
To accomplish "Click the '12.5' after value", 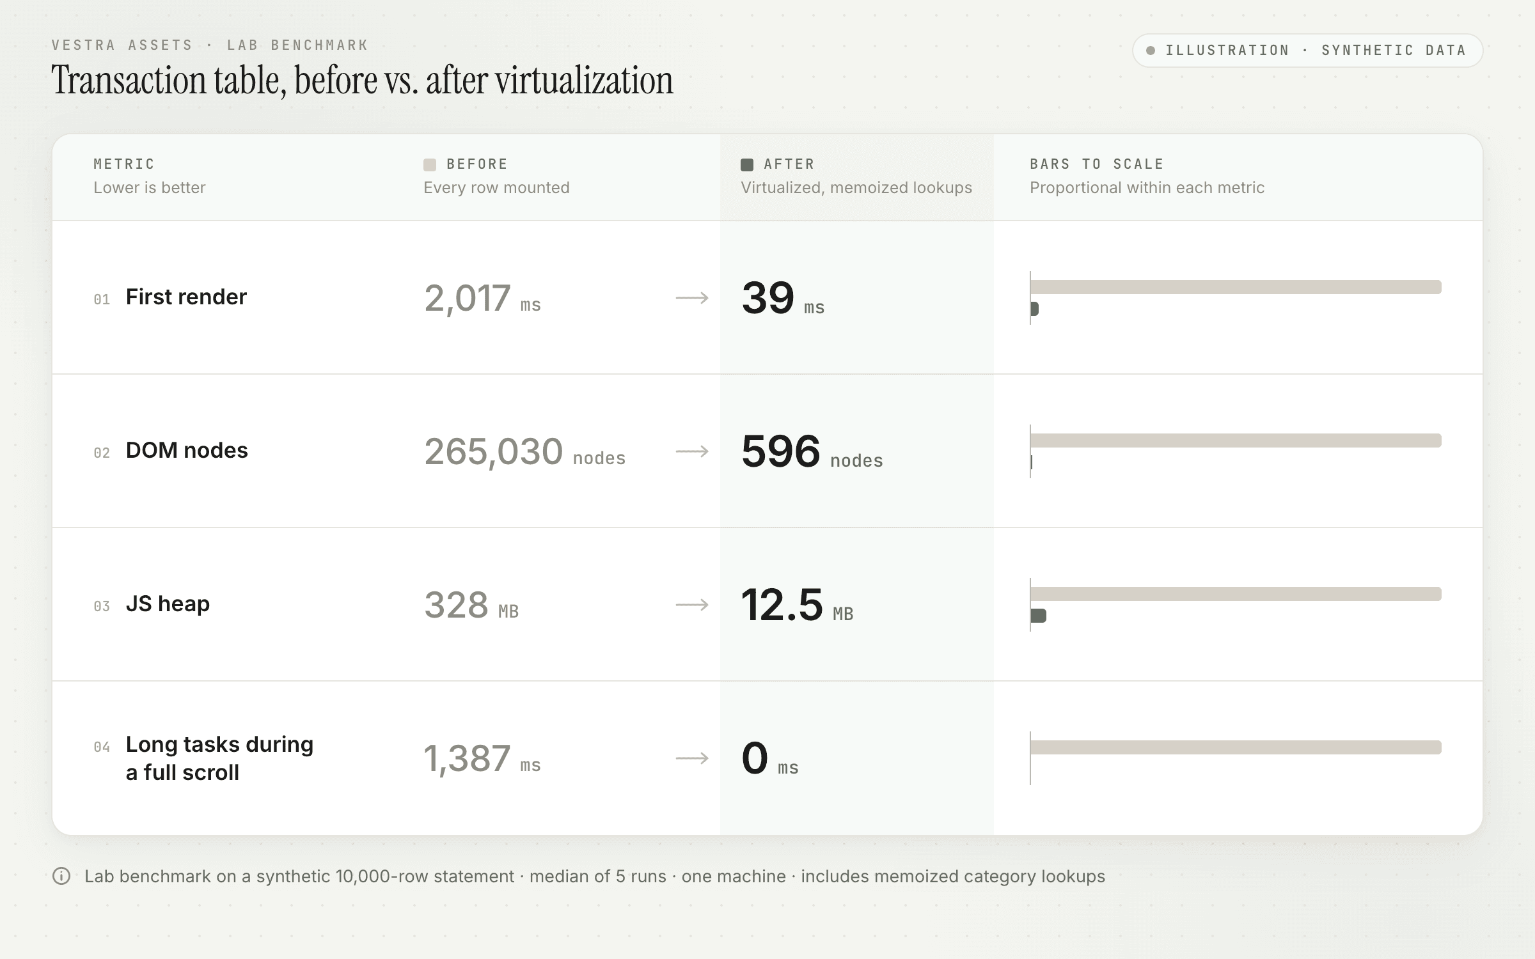I will [782, 605].
